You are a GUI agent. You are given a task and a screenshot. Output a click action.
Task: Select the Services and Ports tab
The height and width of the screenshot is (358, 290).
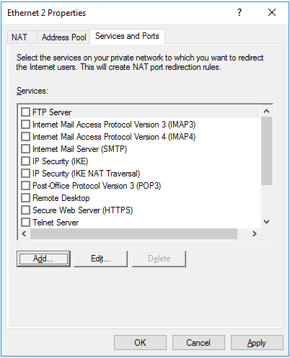[127, 36]
